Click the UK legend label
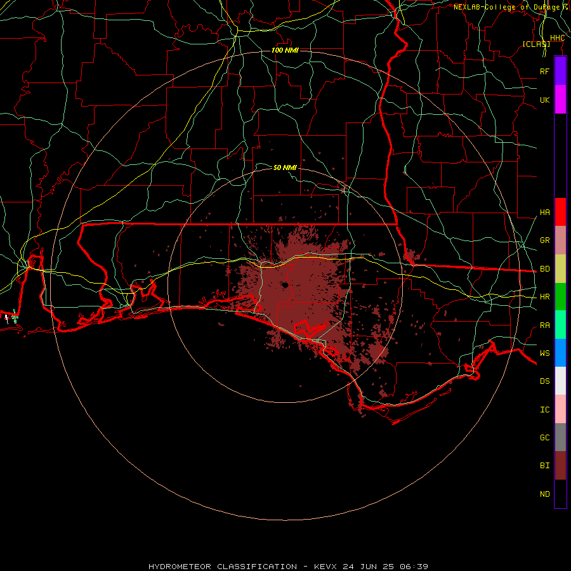This screenshot has width=571, height=571. pos(544,100)
